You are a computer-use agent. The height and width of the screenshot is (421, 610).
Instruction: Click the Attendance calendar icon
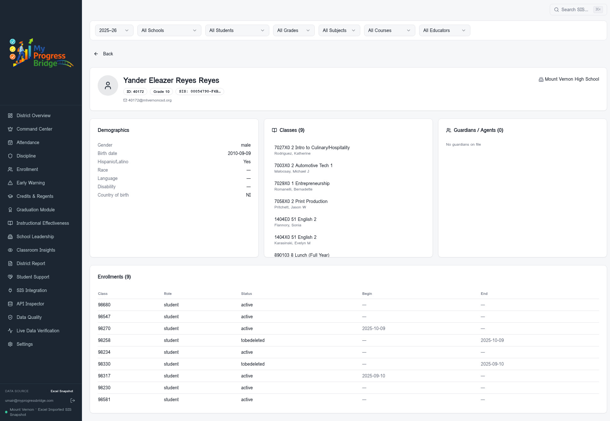(x=10, y=142)
